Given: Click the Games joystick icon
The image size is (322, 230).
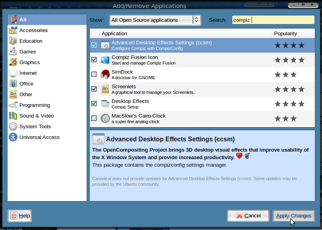Looking at the screenshot, I should pos(13,51).
